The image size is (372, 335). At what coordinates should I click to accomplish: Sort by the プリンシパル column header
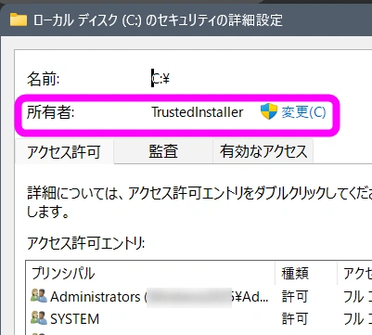coord(150,273)
